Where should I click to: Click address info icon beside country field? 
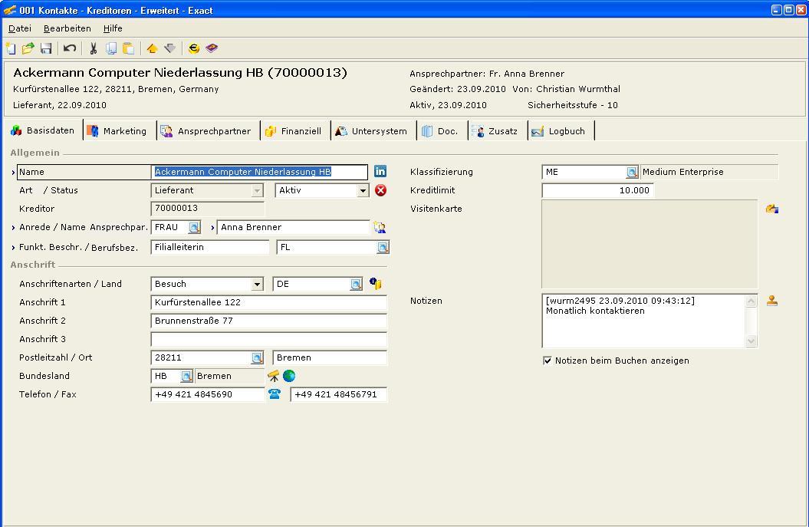(376, 283)
